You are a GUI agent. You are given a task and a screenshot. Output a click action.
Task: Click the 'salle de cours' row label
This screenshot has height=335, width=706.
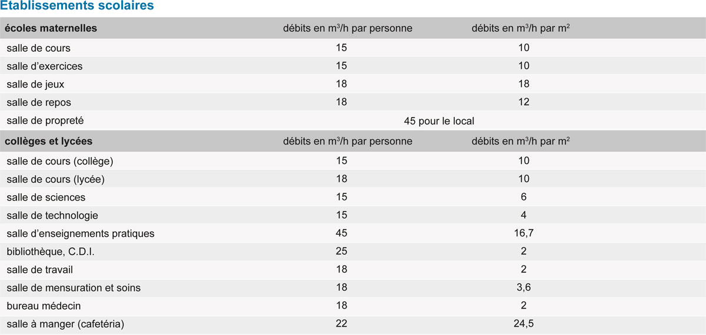tap(39, 48)
